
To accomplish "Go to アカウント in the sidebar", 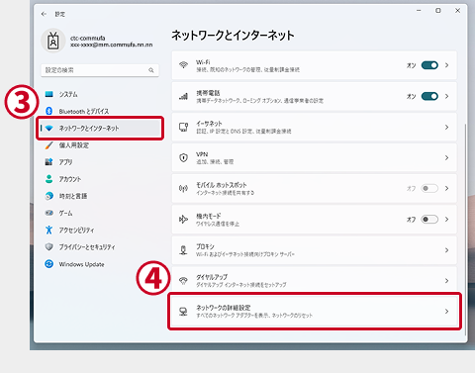I will (x=100, y=179).
